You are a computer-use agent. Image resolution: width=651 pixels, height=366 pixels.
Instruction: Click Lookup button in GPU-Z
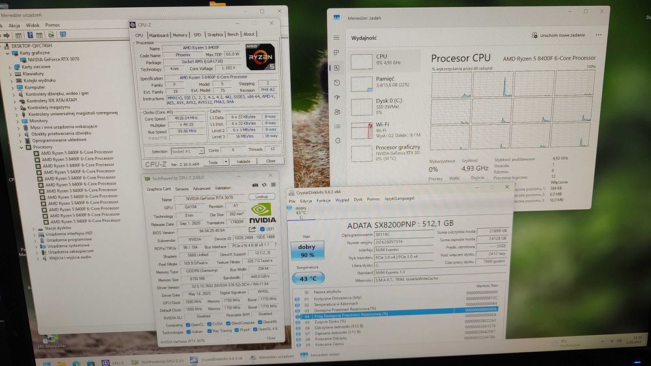point(262,196)
